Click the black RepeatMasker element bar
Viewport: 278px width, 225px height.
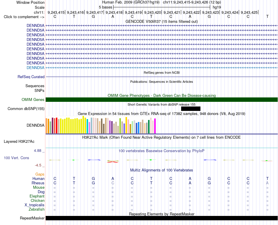[x=162, y=218]
